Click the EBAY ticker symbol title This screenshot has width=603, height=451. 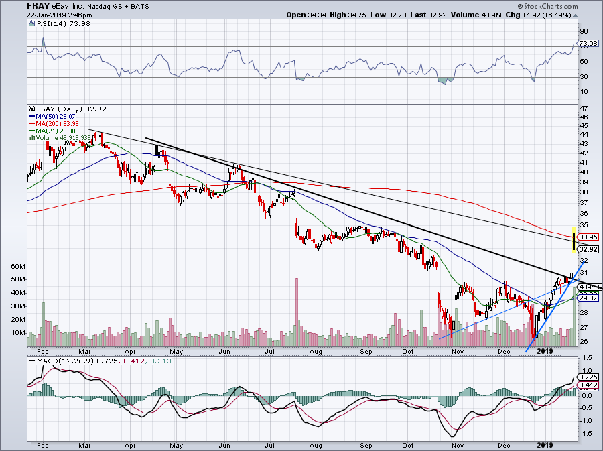(38, 6)
